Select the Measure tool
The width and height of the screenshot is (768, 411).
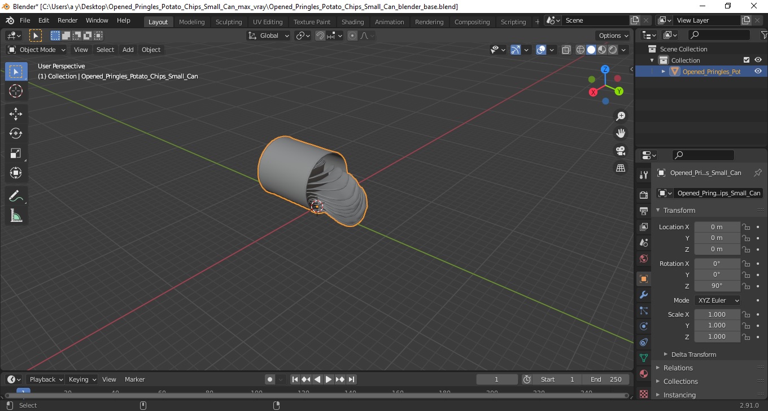16,216
